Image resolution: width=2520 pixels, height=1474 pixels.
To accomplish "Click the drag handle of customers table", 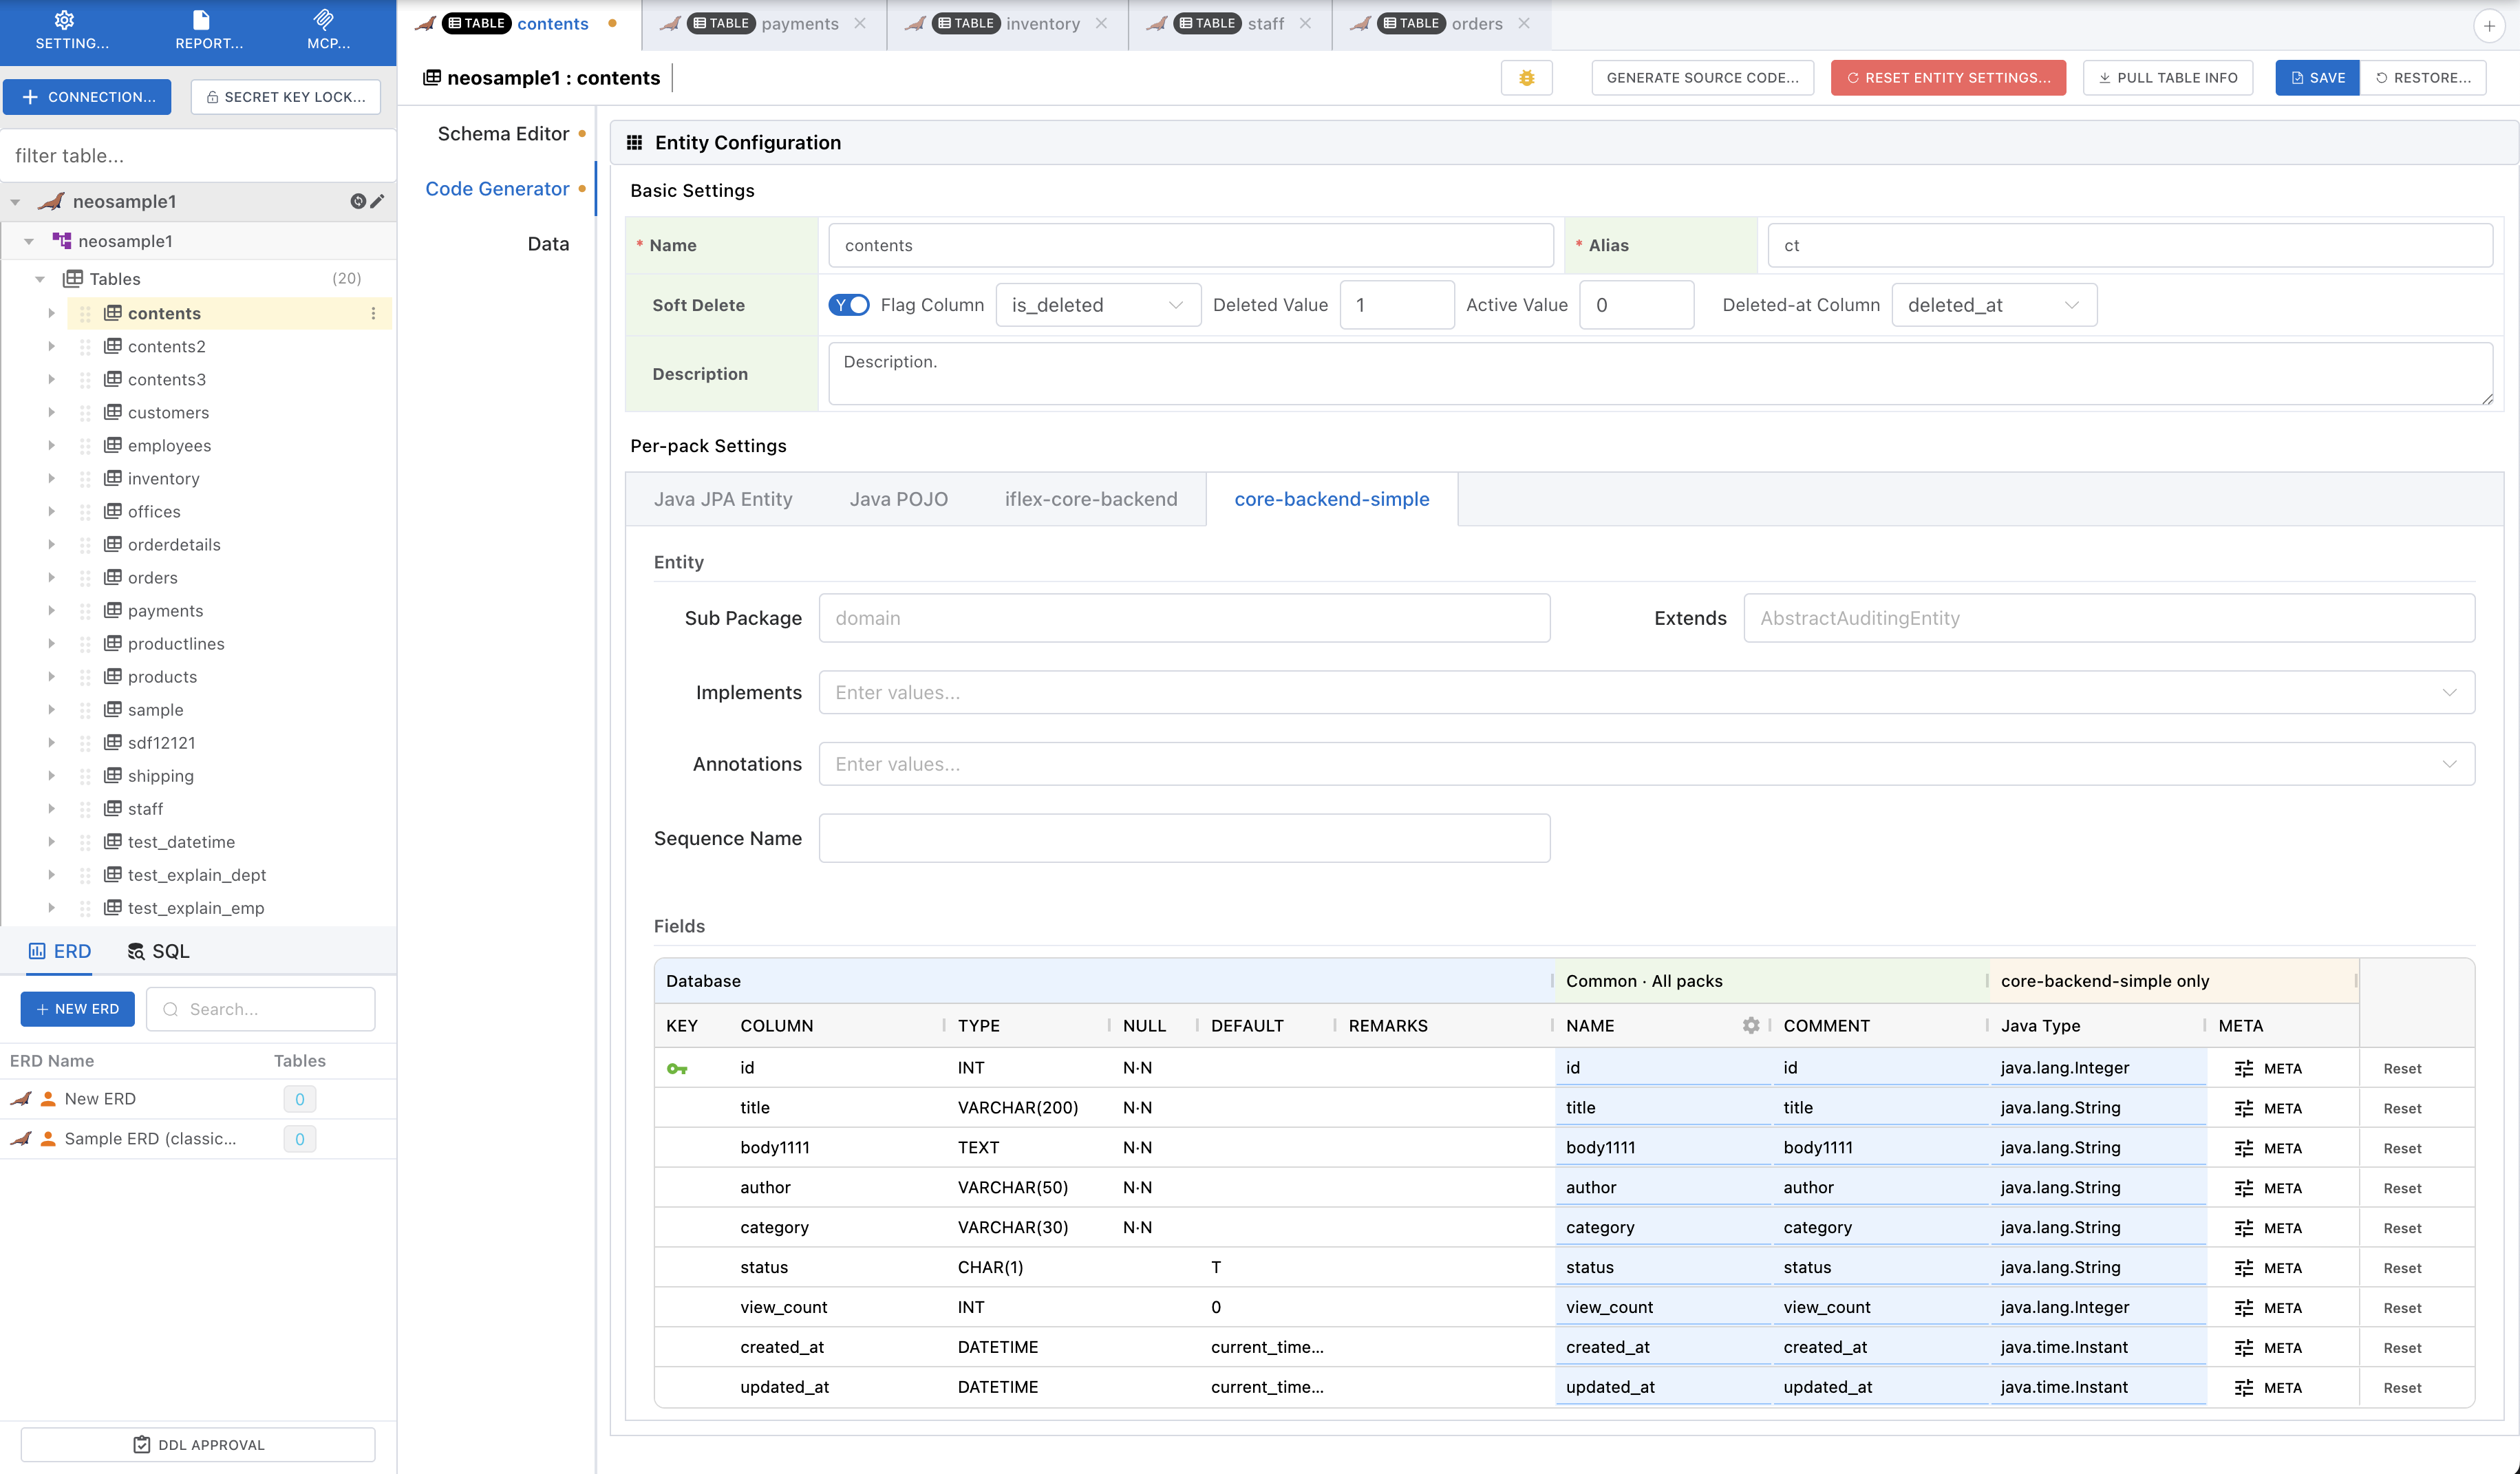I will (x=85, y=413).
